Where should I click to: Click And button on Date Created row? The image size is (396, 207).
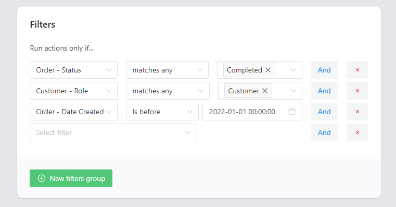(x=324, y=112)
